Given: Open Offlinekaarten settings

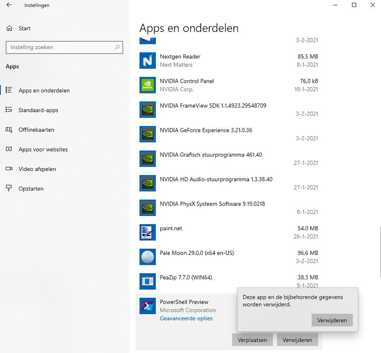Looking at the screenshot, I should click(x=36, y=130).
